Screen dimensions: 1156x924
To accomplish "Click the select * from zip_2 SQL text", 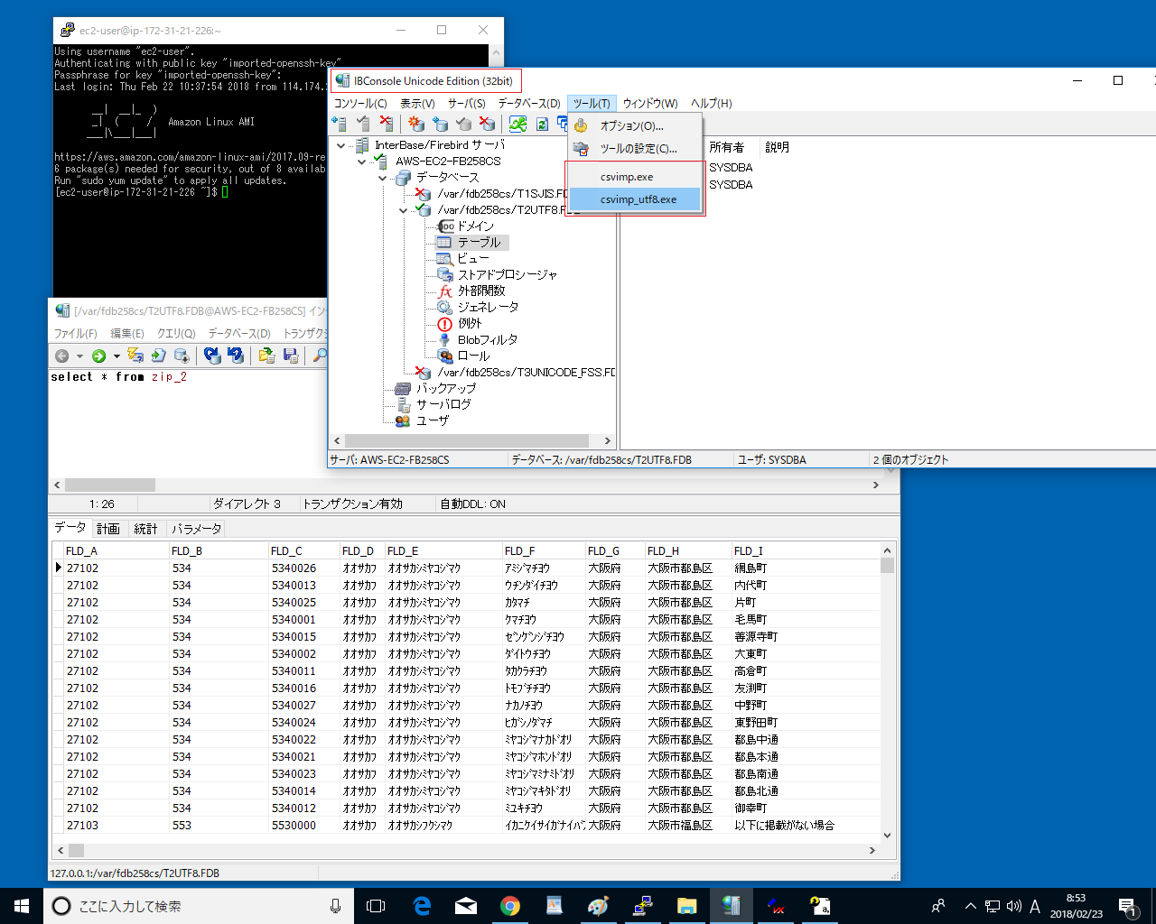I will coord(118,377).
